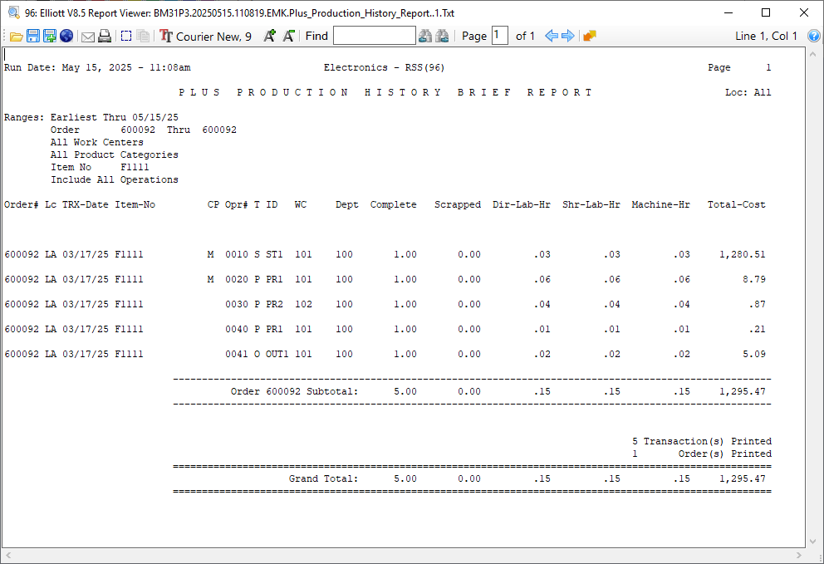824x564 pixels.
Task: Click the vertical scrollbar up arrow
Action: [x=813, y=54]
